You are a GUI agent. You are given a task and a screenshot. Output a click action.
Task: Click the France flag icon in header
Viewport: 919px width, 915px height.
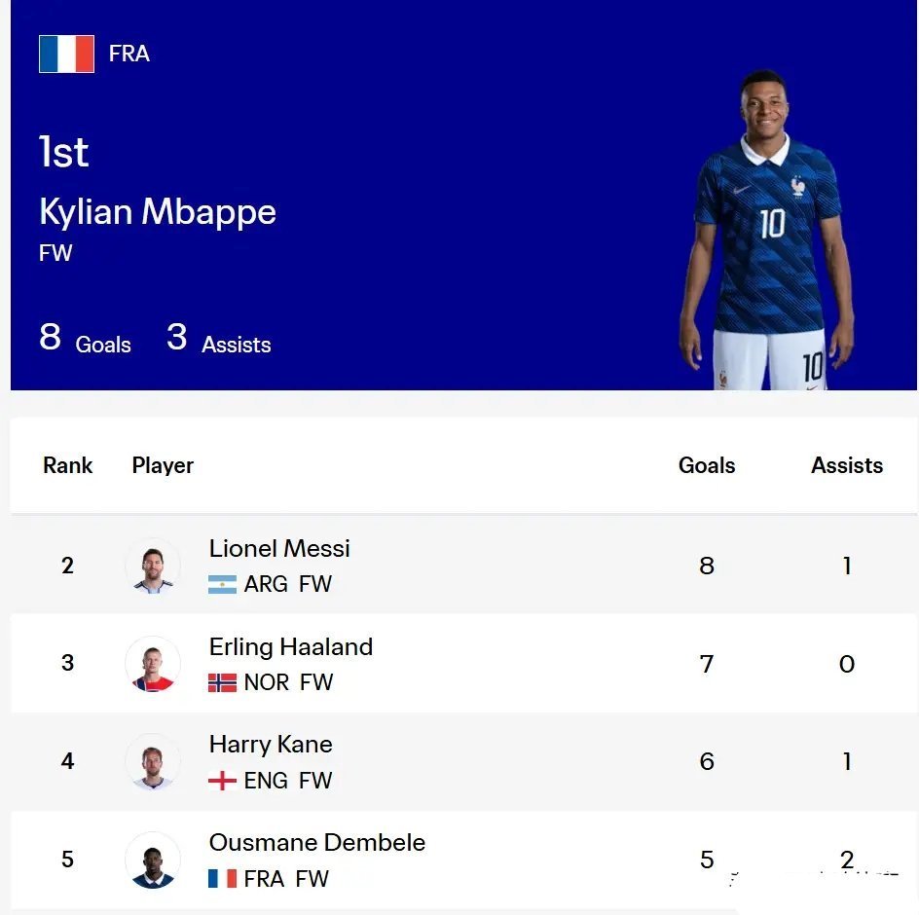pos(66,54)
